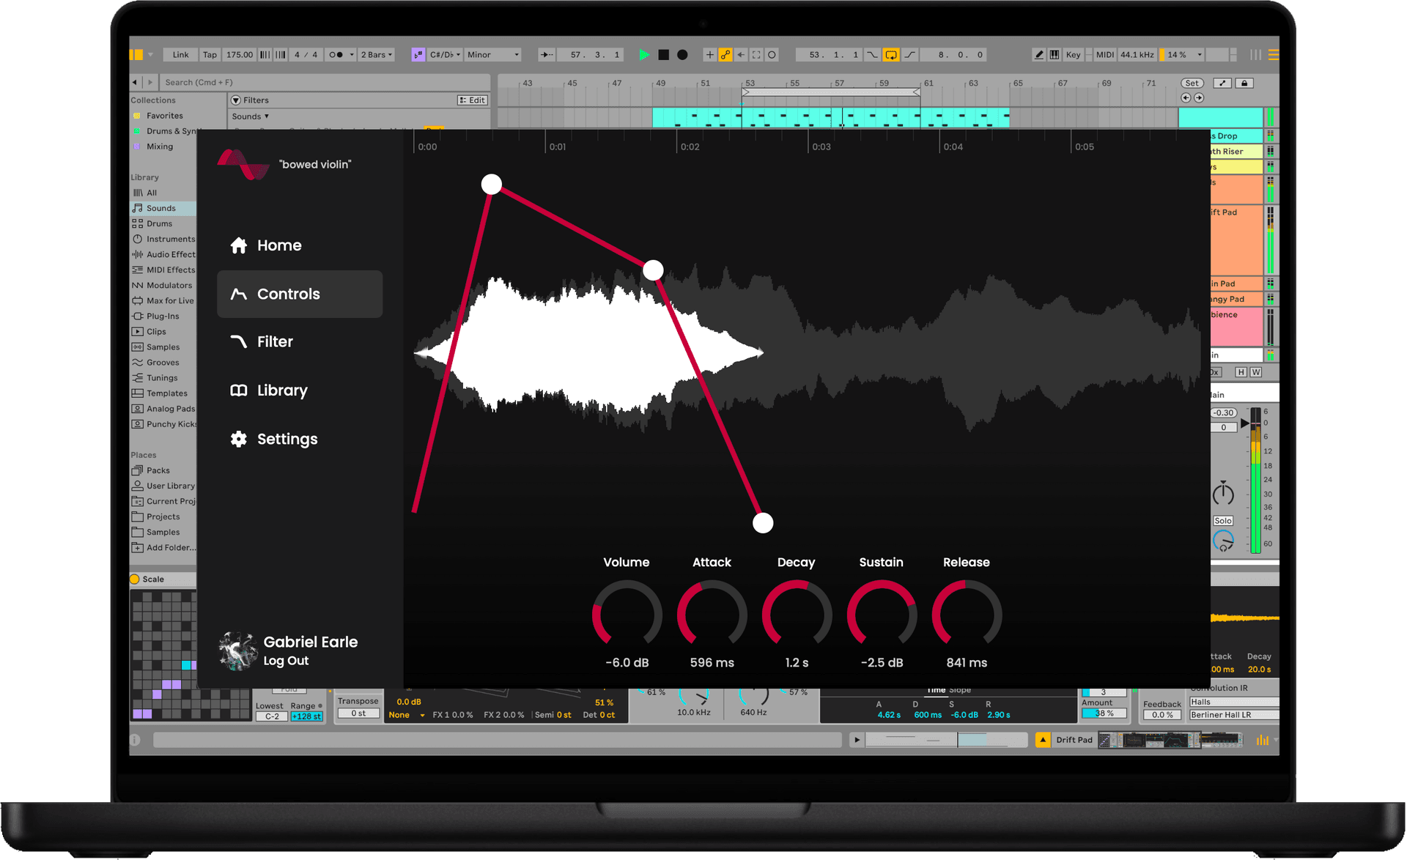Click browser history back arrow
The width and height of the screenshot is (1407, 860).
pyautogui.click(x=135, y=82)
